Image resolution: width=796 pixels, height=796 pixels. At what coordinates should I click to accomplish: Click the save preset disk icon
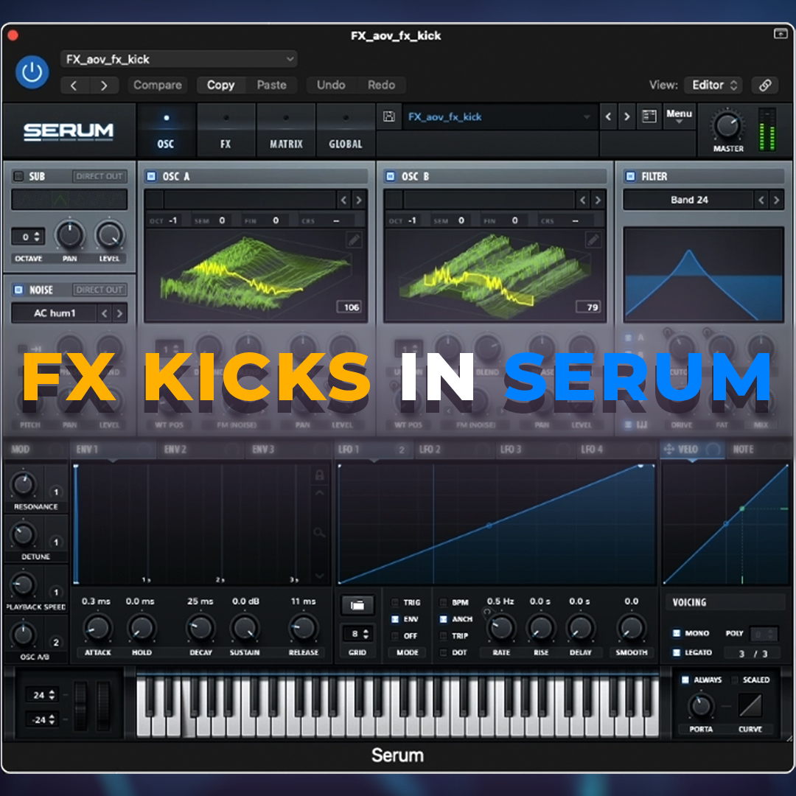click(x=388, y=116)
